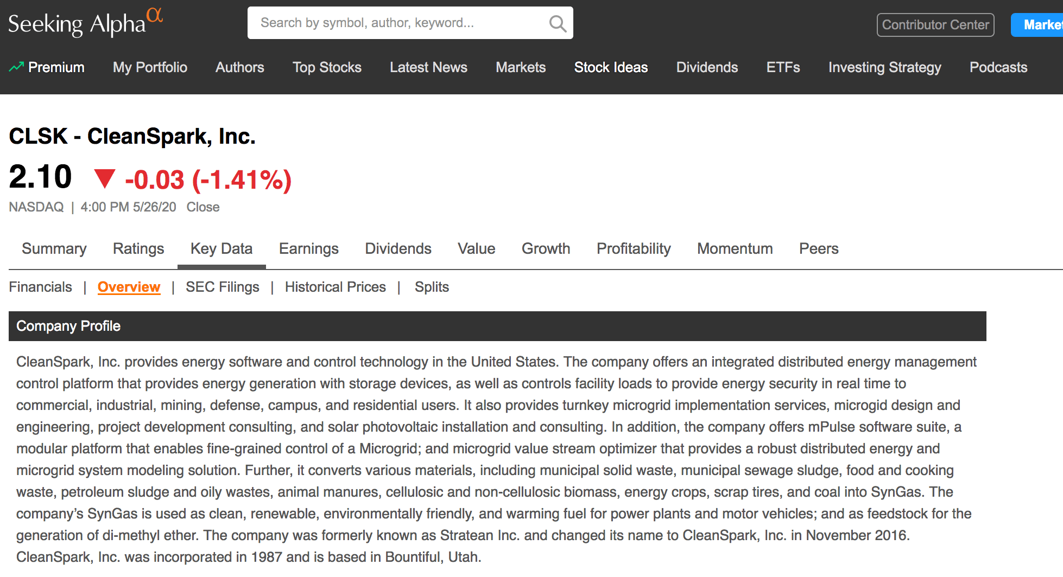Open the Momentum tab
Screen dimensions: 1063x577
pos(735,248)
